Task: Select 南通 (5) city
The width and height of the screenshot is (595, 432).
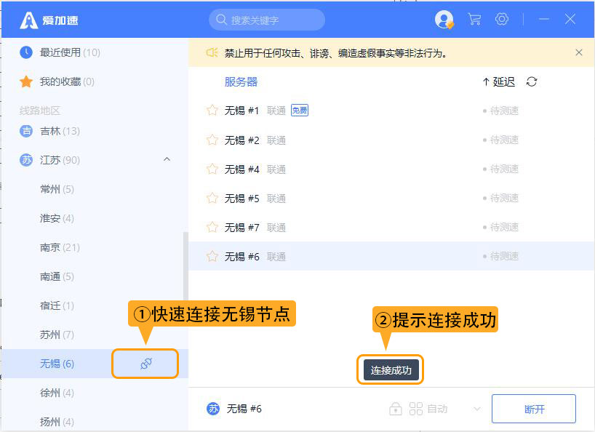Action: 57,276
